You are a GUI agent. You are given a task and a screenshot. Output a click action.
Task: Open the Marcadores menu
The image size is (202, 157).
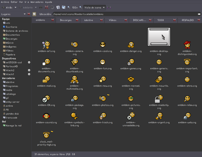[37, 2]
